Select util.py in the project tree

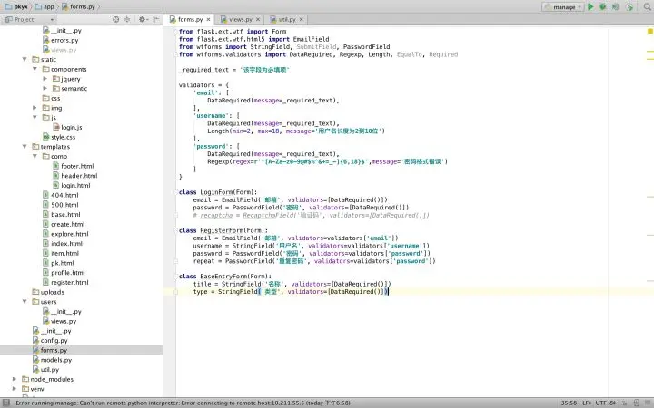point(46,369)
